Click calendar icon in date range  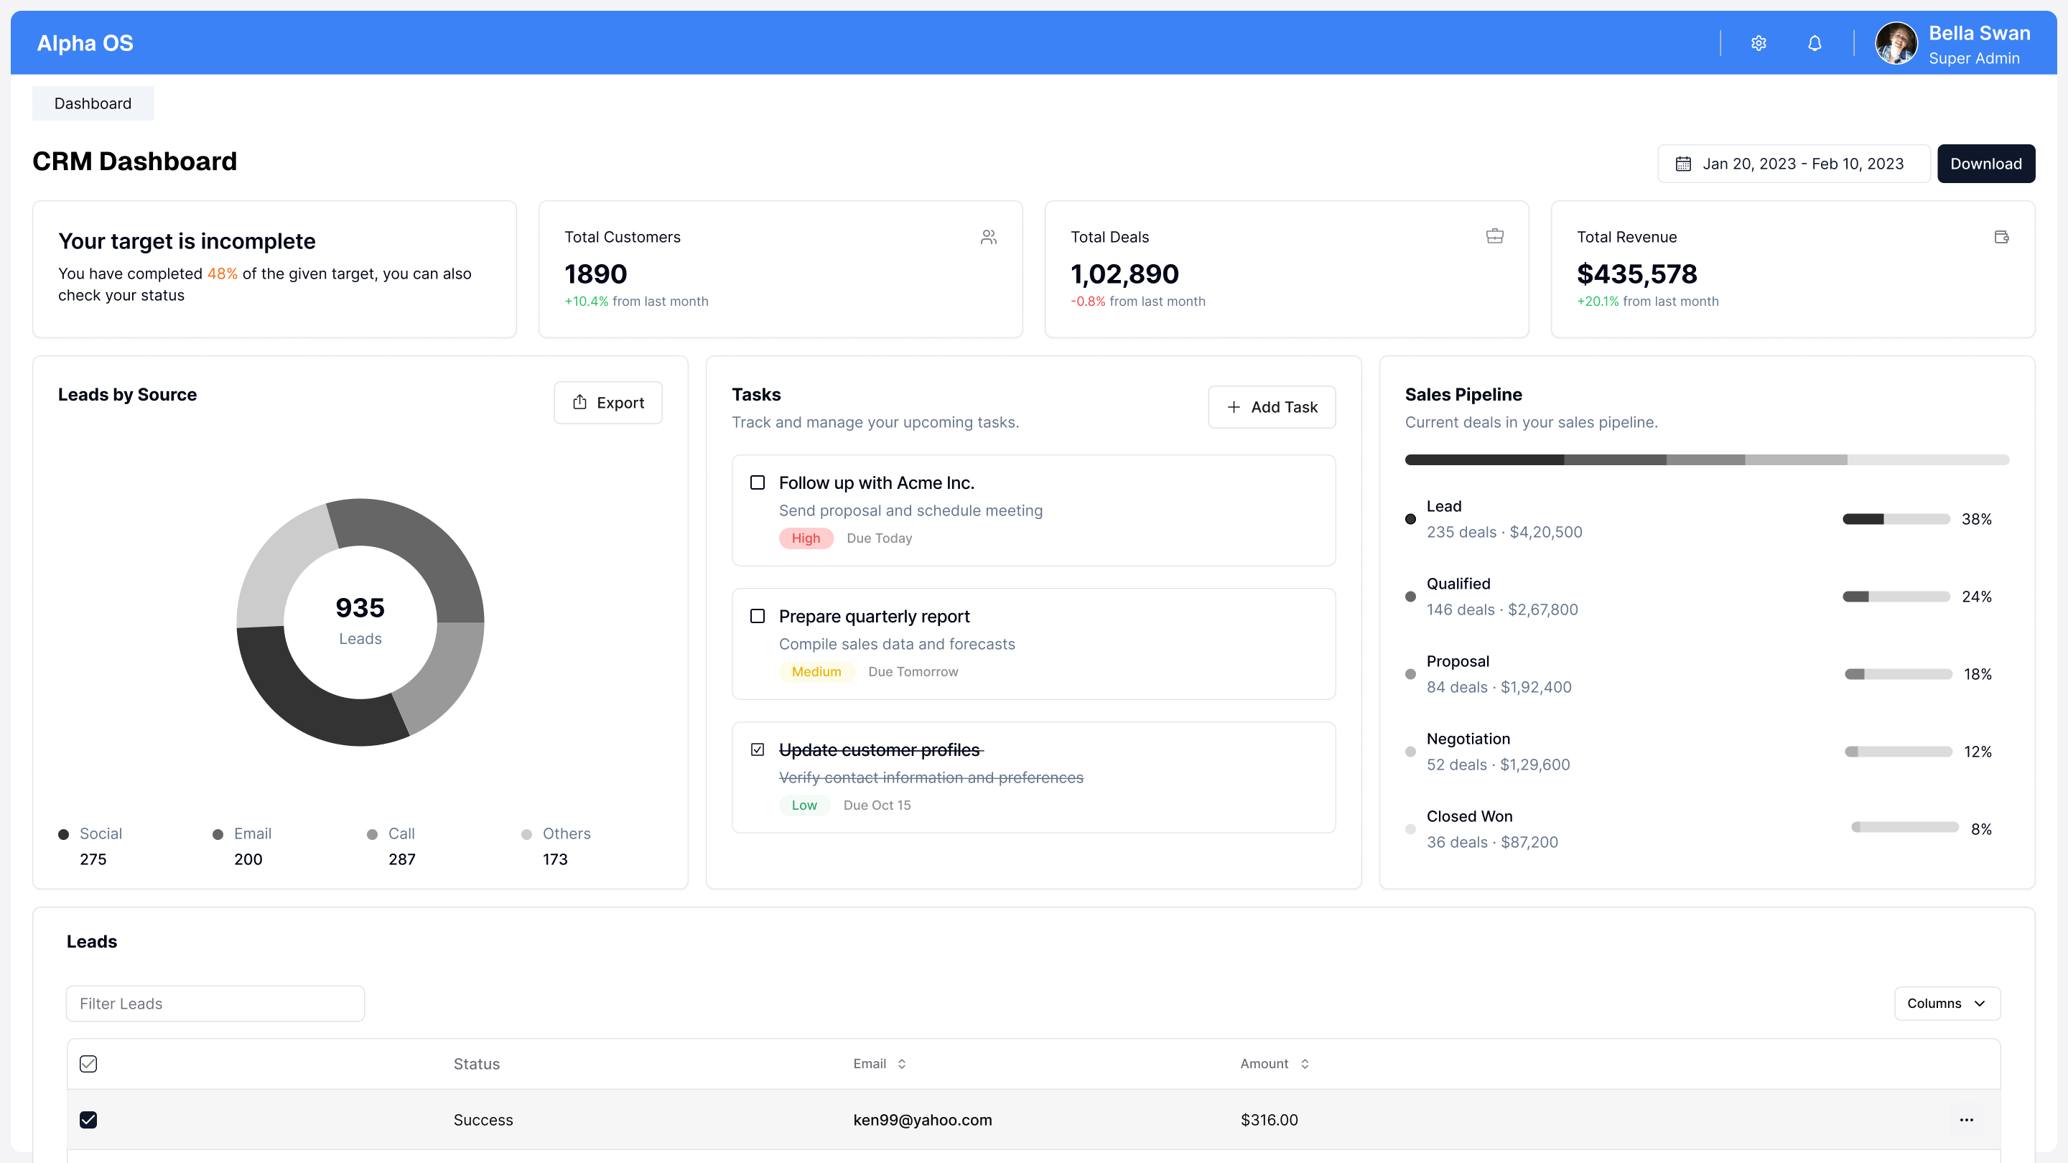tap(1682, 164)
